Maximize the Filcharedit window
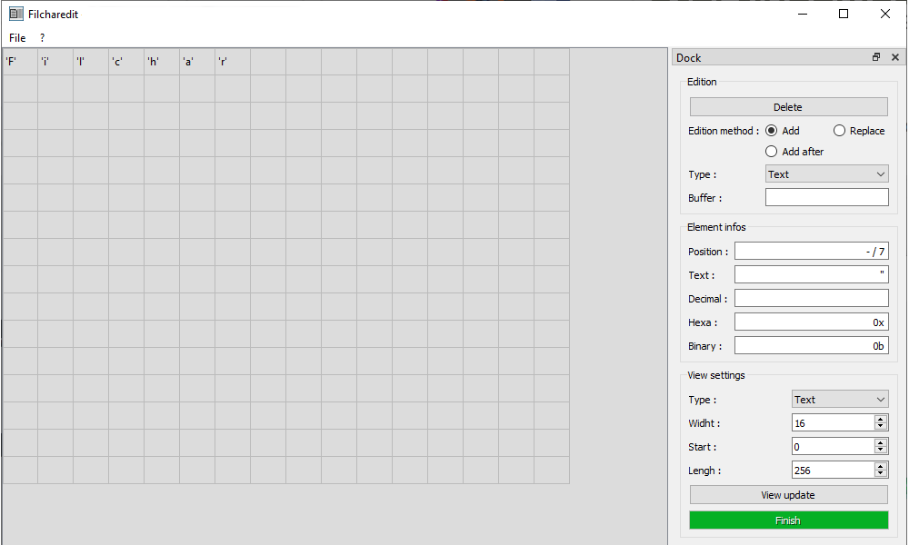 844,14
